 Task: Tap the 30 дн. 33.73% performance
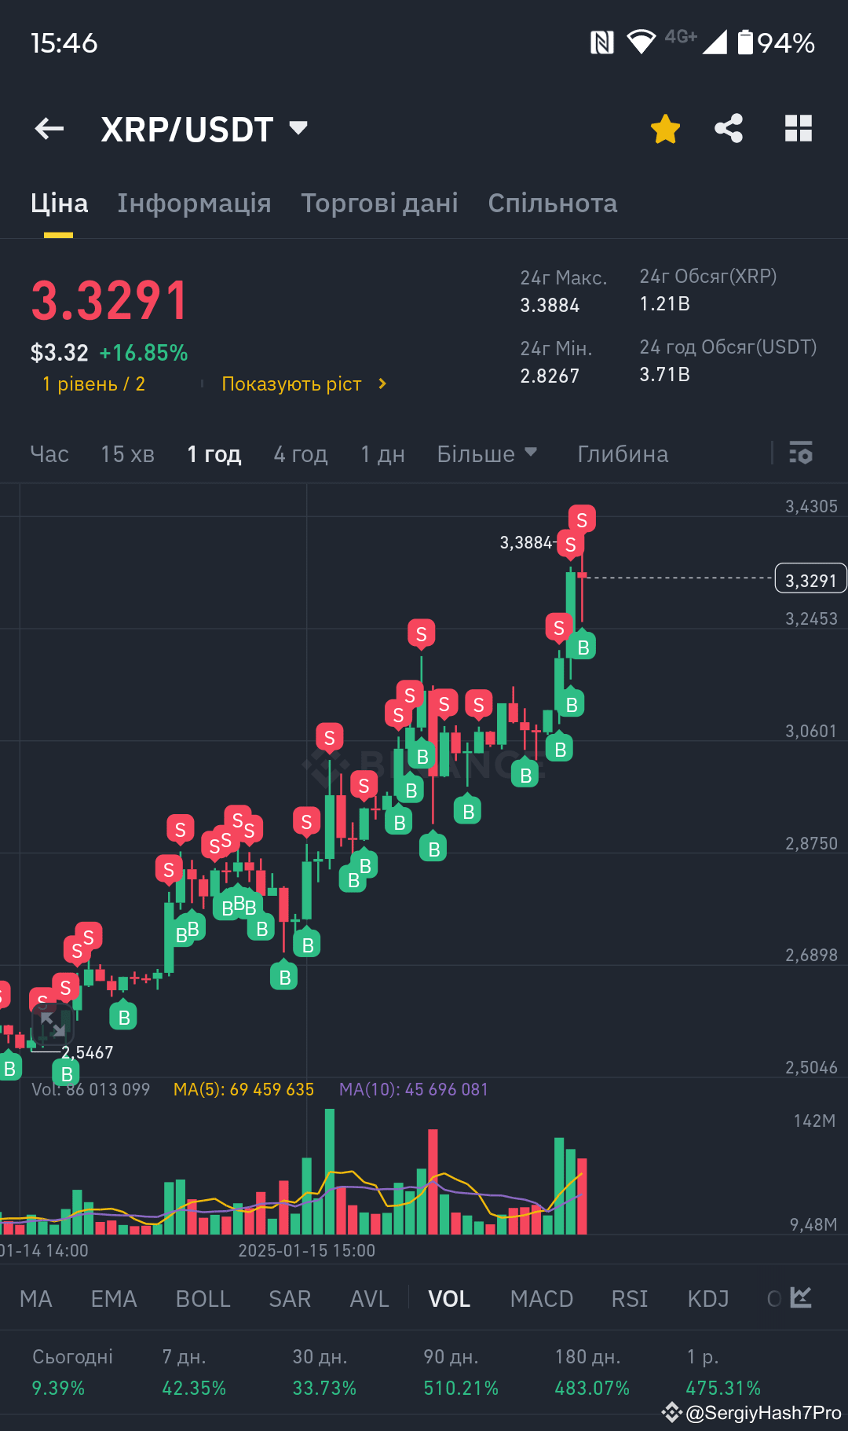(324, 1372)
